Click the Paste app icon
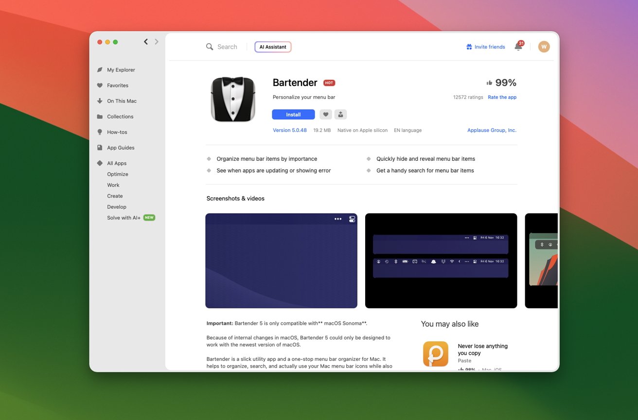The height and width of the screenshot is (420, 638). tap(436, 354)
